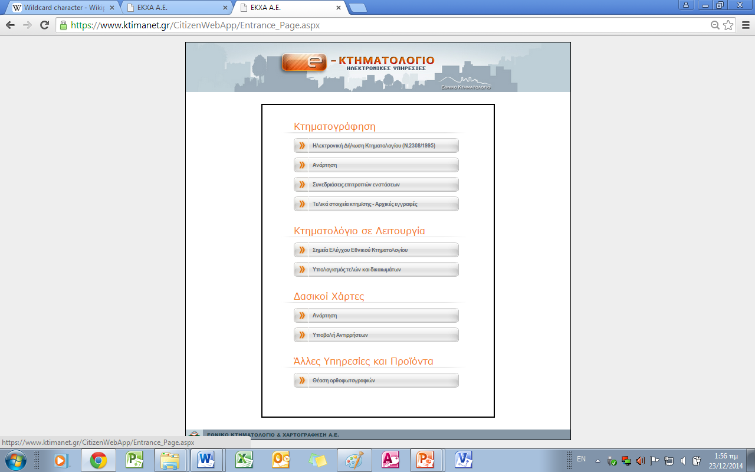Open Υπολογισμός τελών και δικαιωμάτων

point(376,269)
